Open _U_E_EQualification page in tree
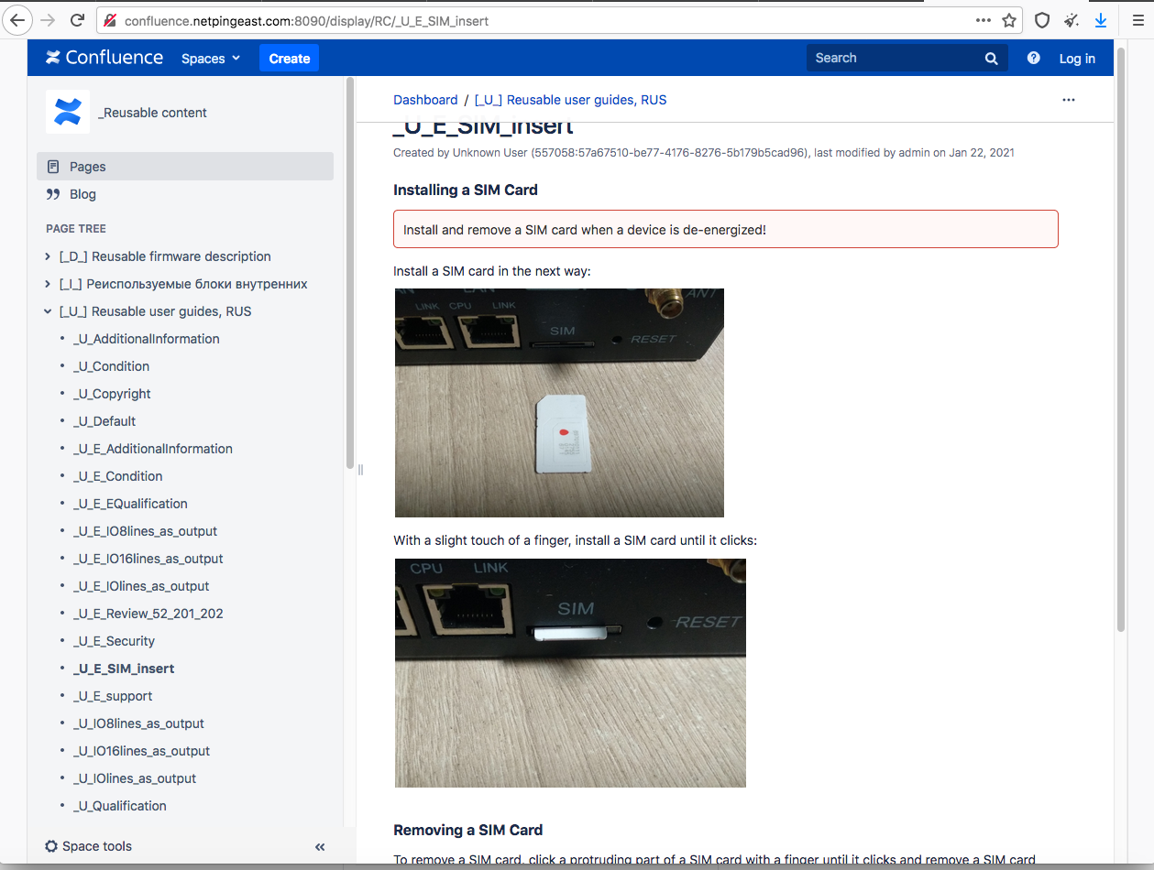 click(x=130, y=504)
